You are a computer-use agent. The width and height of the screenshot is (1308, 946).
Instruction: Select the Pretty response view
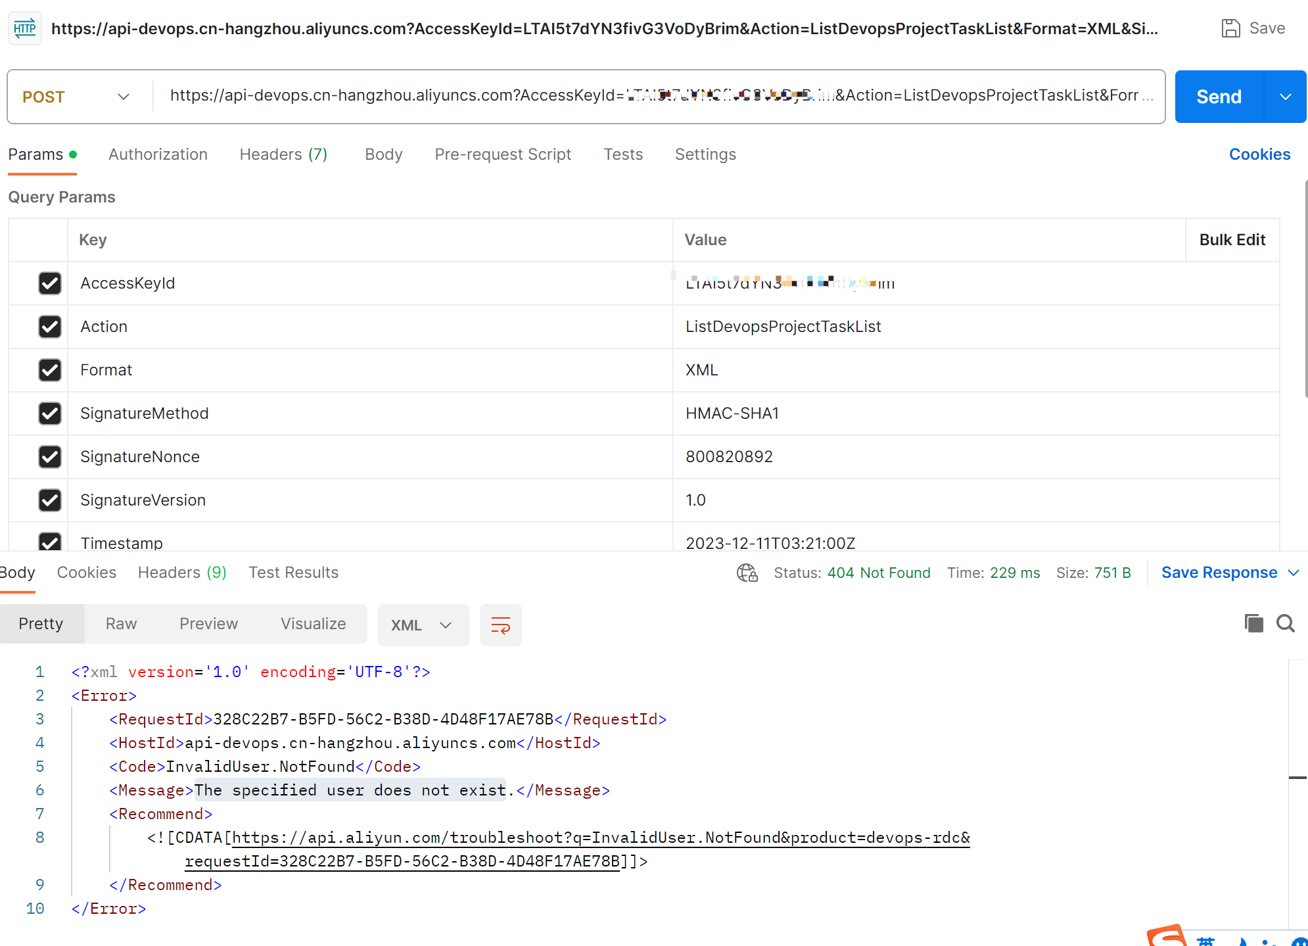(41, 624)
